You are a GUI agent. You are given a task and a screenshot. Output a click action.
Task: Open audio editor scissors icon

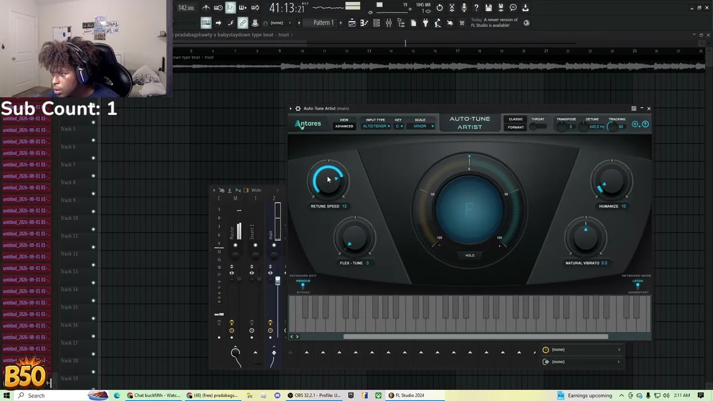pos(452,8)
